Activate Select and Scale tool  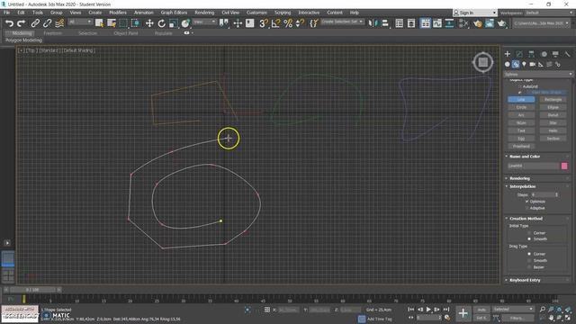point(174,23)
